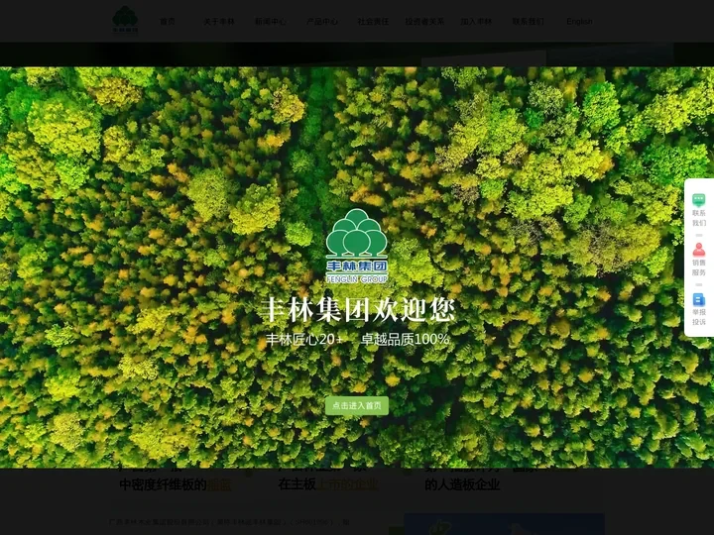Click the central Fenglin Group tree logo
714x535 pixels.
(x=357, y=246)
